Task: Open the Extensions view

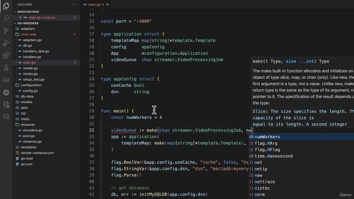Action: pyautogui.click(x=6, y=55)
